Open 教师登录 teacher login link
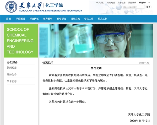 click(132, 3)
